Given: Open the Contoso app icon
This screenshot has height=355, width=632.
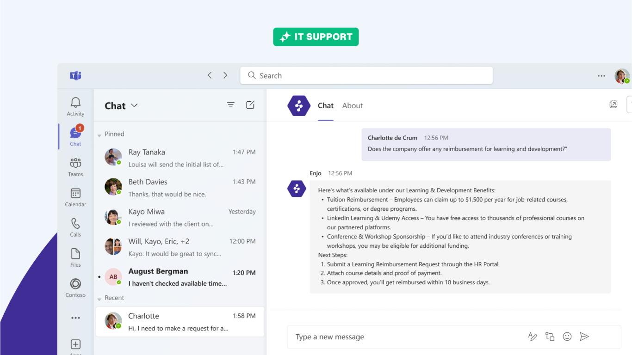Looking at the screenshot, I should 75,284.
